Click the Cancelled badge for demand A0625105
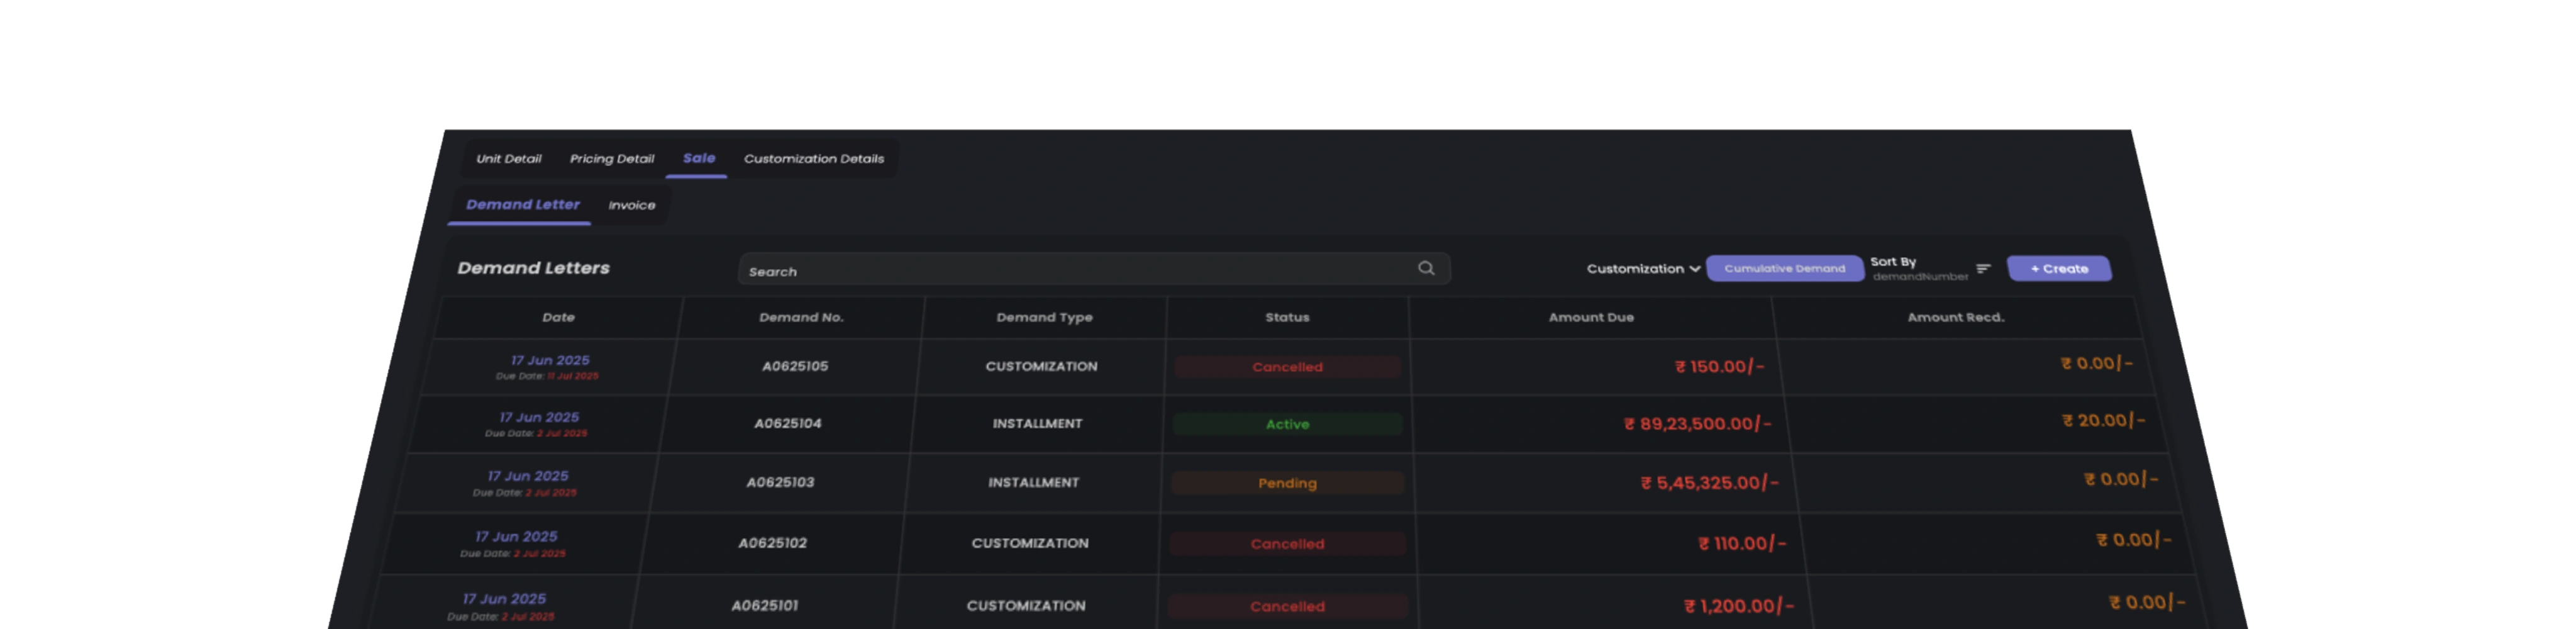This screenshot has width=2576, height=629. 1288,367
